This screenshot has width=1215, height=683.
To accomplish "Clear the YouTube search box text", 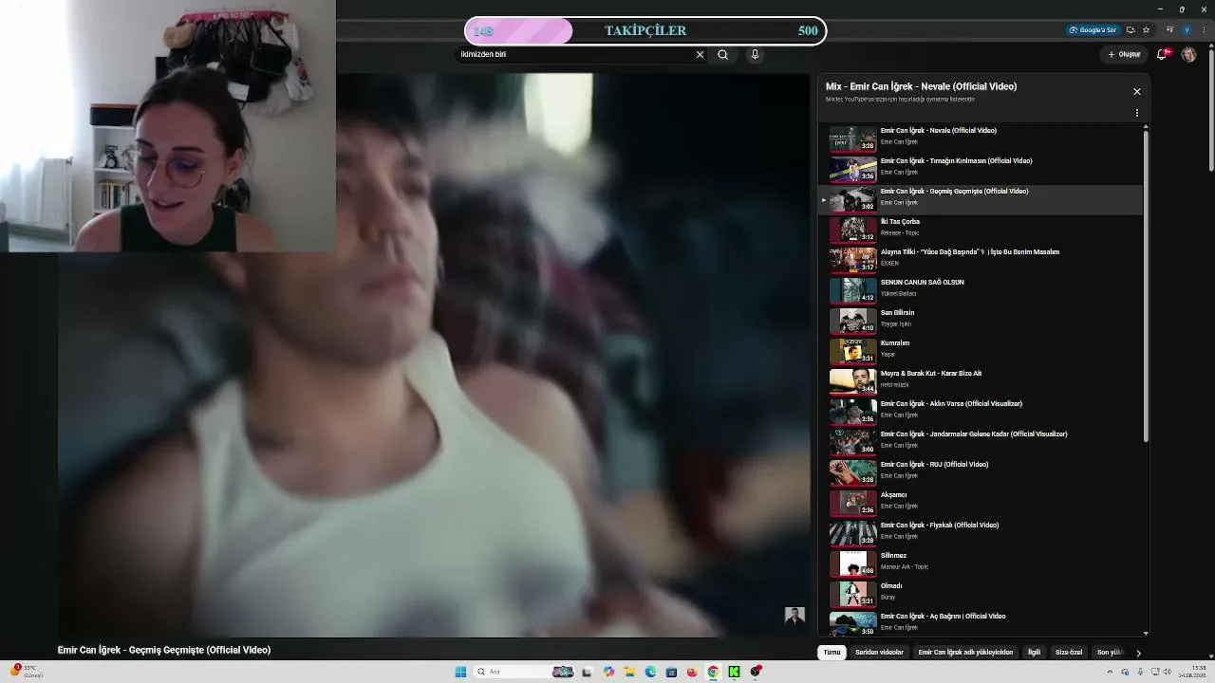I will [701, 55].
